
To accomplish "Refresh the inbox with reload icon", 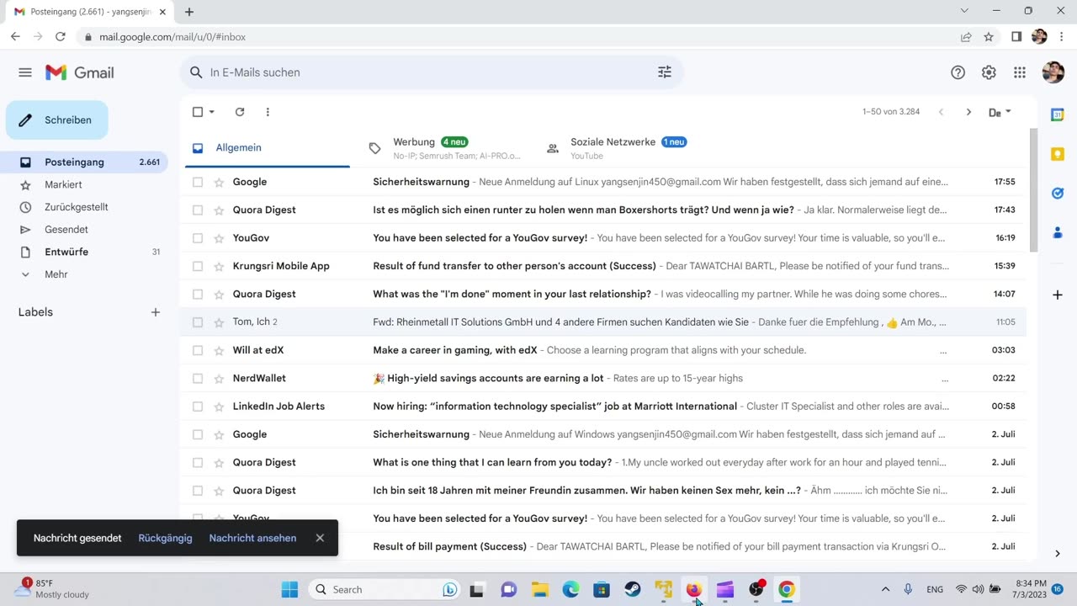I will click(x=240, y=112).
